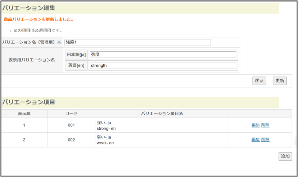Click the 更新 button
The height and width of the screenshot is (177, 298).
coord(280,81)
